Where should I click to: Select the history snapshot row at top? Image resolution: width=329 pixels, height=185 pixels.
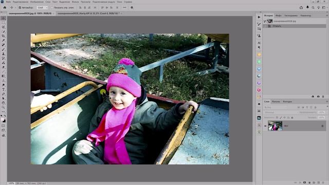(295, 21)
